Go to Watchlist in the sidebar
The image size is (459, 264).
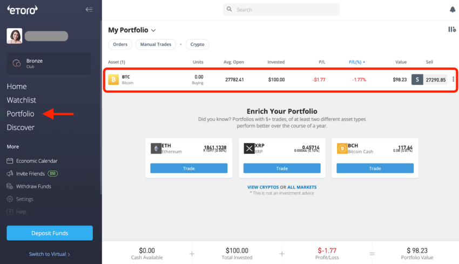[x=22, y=100]
